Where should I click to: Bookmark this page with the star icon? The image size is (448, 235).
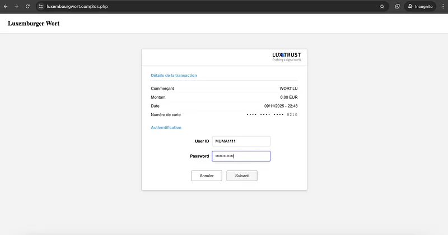pyautogui.click(x=382, y=6)
